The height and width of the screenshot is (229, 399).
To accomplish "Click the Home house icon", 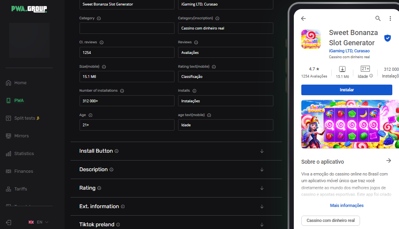I will coord(8,83).
